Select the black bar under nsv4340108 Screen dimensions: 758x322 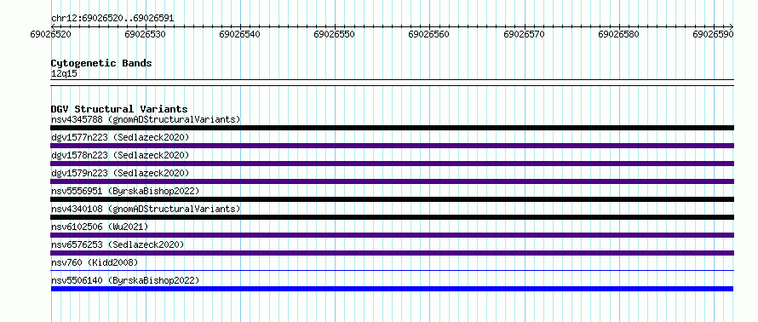(393, 217)
